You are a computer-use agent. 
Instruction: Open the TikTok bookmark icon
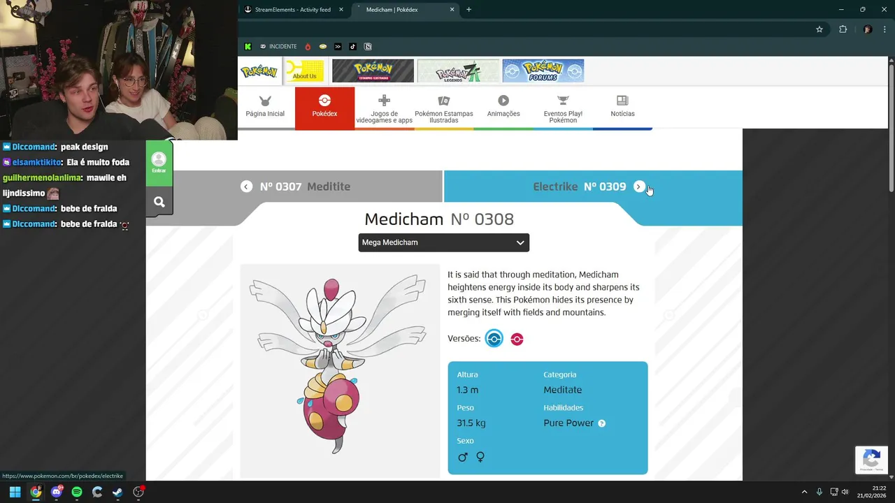pos(352,47)
